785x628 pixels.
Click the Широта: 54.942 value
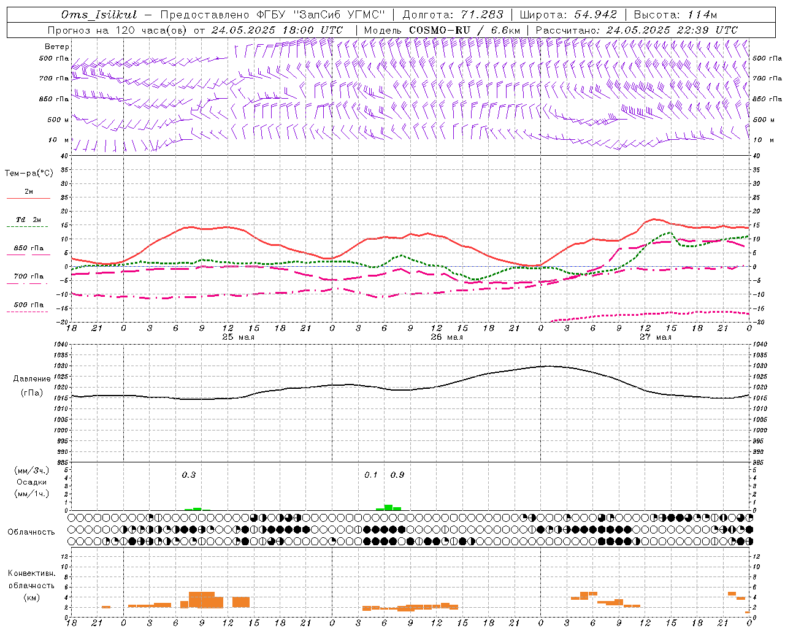point(568,15)
